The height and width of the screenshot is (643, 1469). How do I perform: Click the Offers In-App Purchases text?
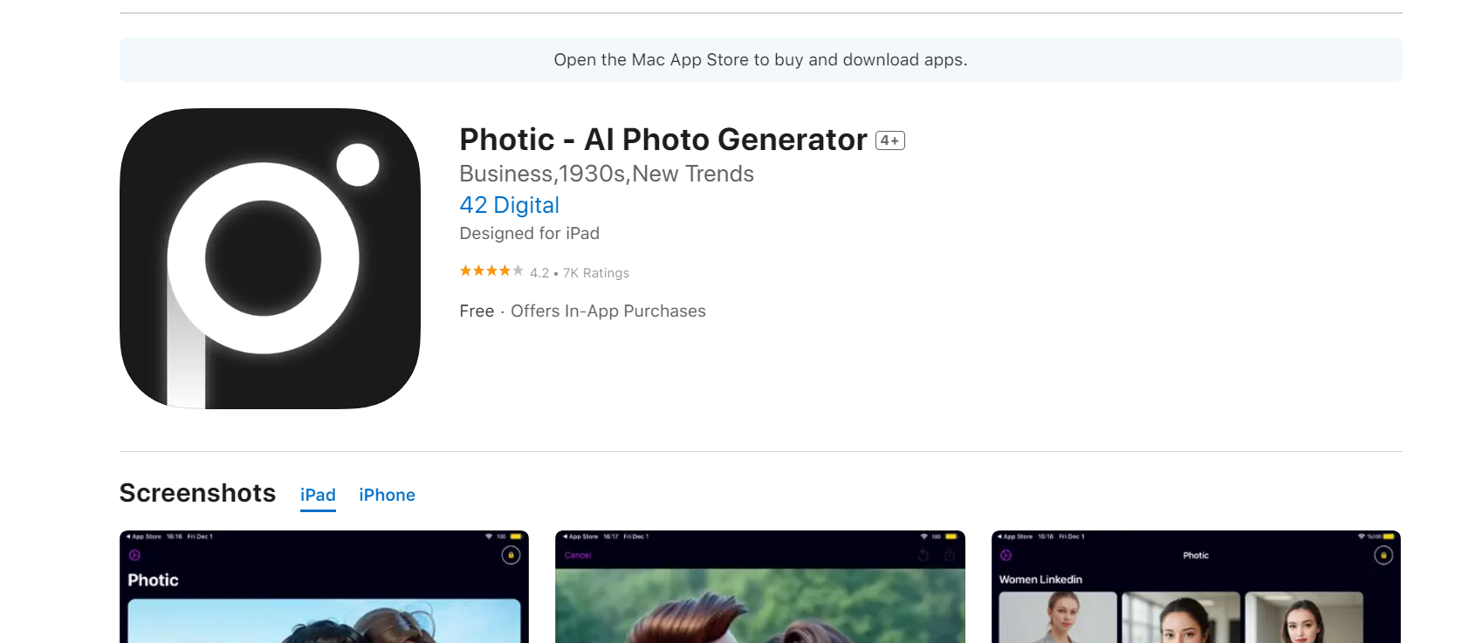(x=608, y=311)
